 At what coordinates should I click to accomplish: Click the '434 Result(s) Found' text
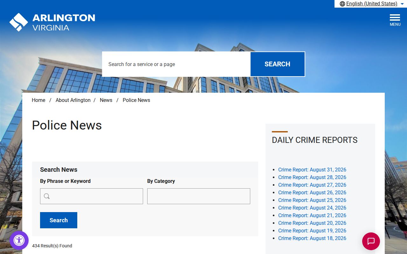click(x=52, y=246)
